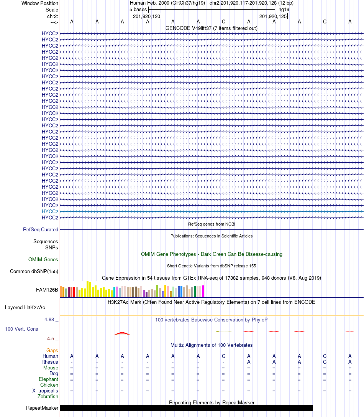
Task: Open the H3K27Ac Mark ENCODE track title
Action: pos(211,302)
